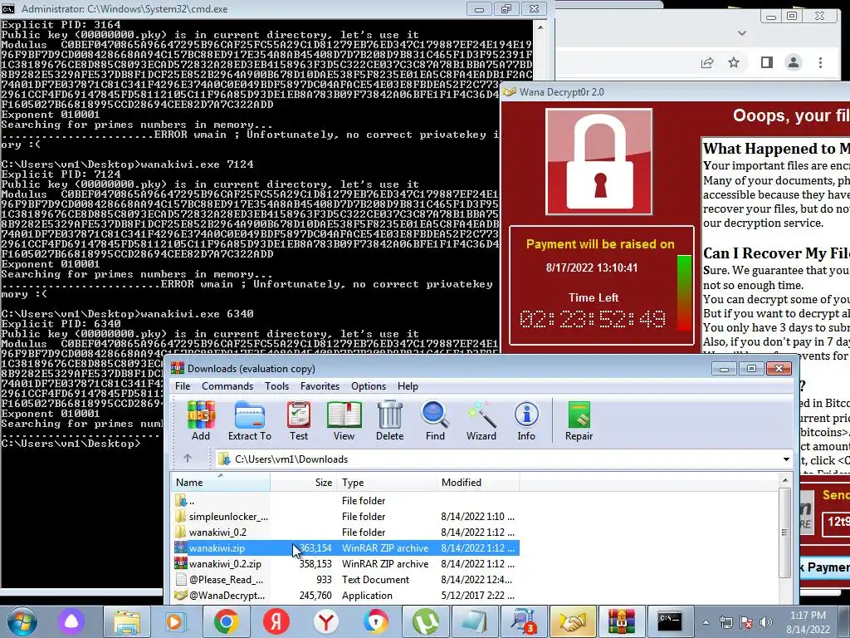Viewport: 850px width, 638px height.
Task: Expand the Chrome tab search chevron
Action: [x=742, y=33]
